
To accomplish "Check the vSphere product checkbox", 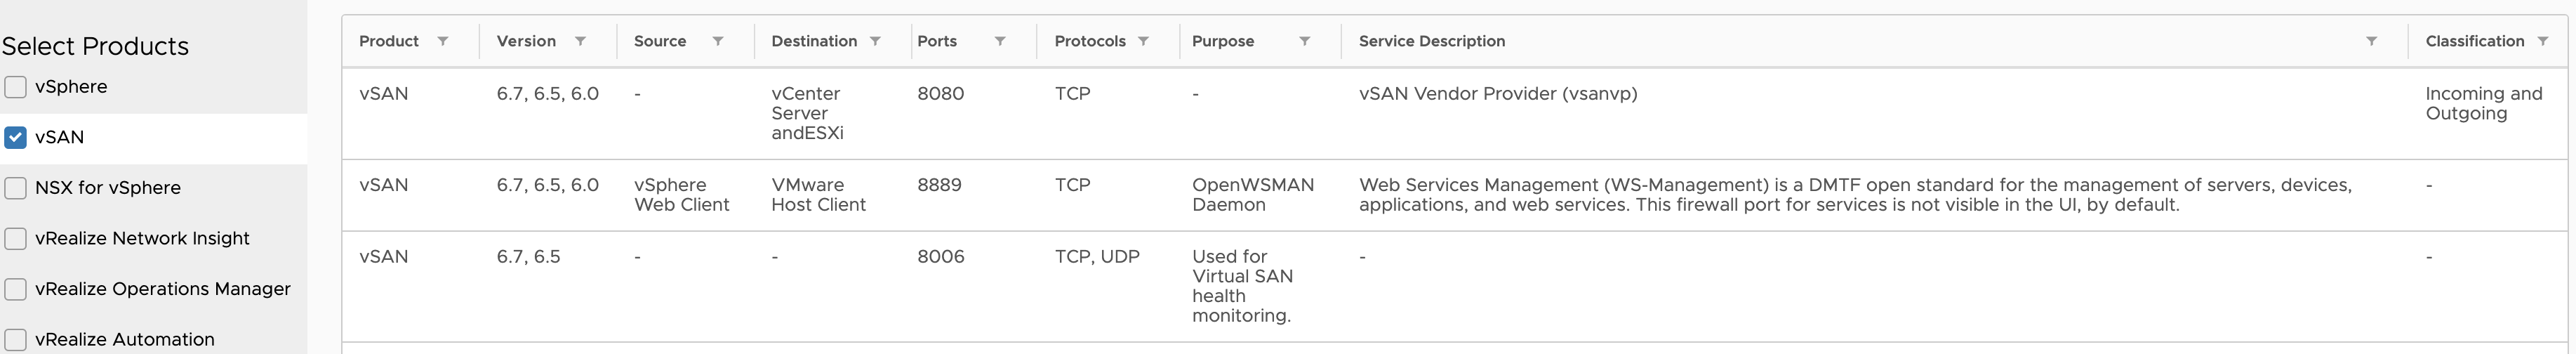I will point(15,87).
